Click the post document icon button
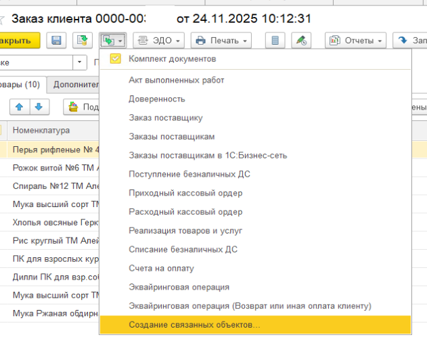427x358 pixels. tap(83, 41)
